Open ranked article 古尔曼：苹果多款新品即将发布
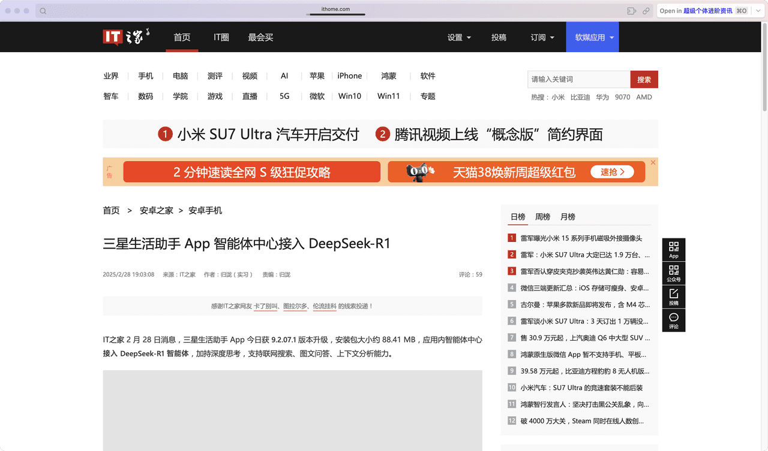This screenshot has height=451, width=768. [x=585, y=304]
